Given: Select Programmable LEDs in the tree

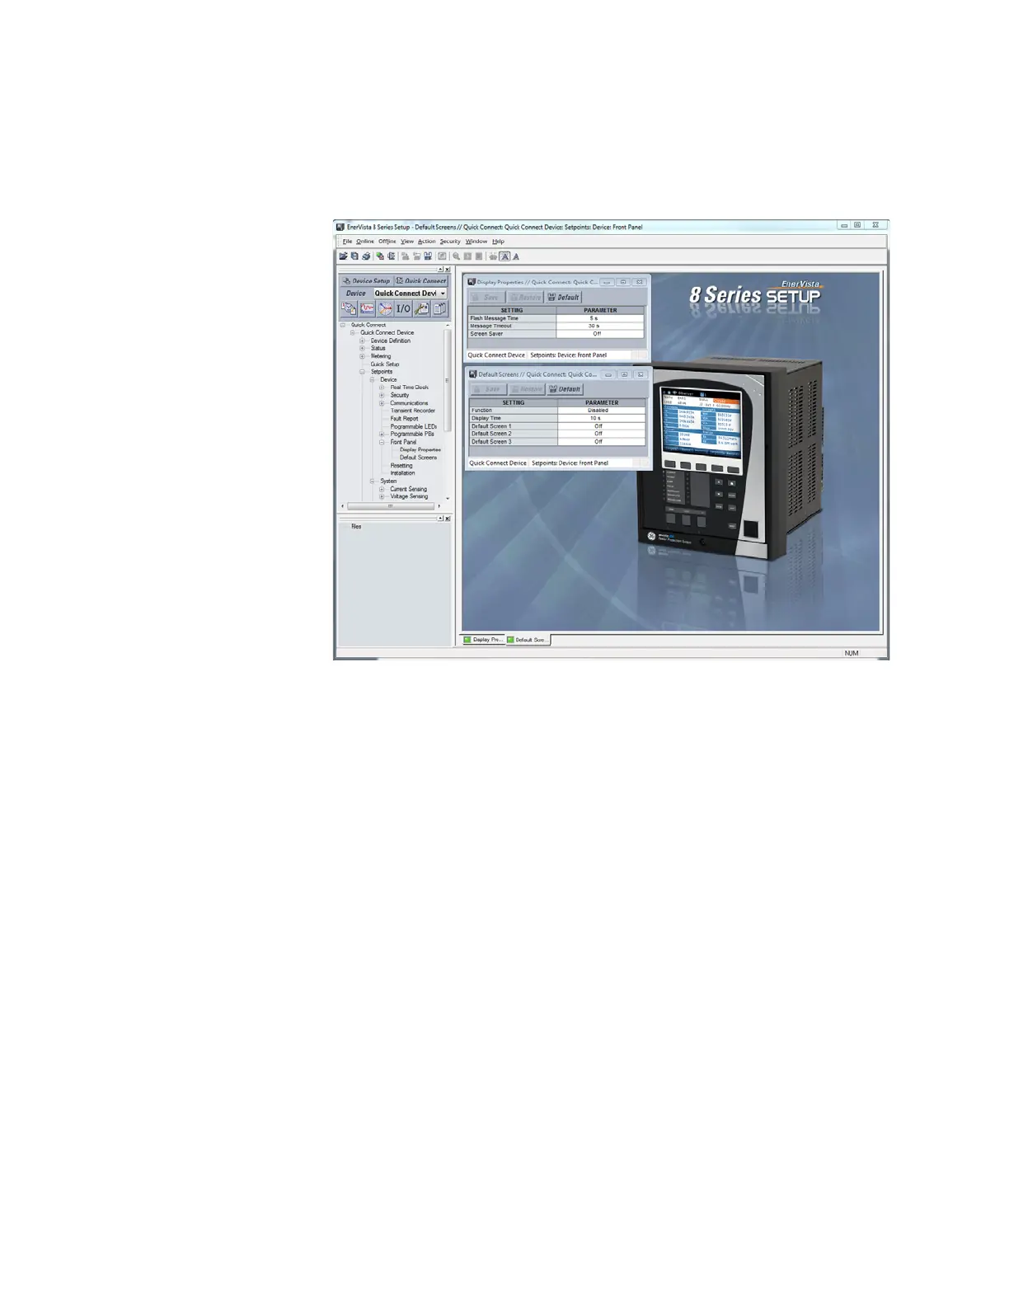Looking at the screenshot, I should [413, 426].
